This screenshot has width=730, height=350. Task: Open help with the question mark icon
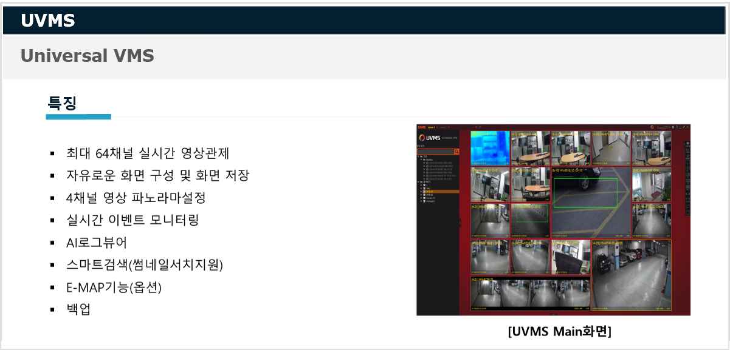click(x=677, y=127)
